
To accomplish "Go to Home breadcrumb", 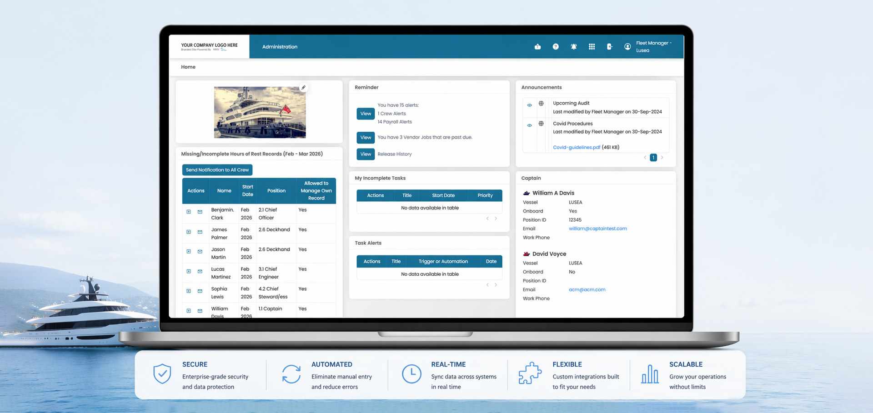I will (188, 67).
